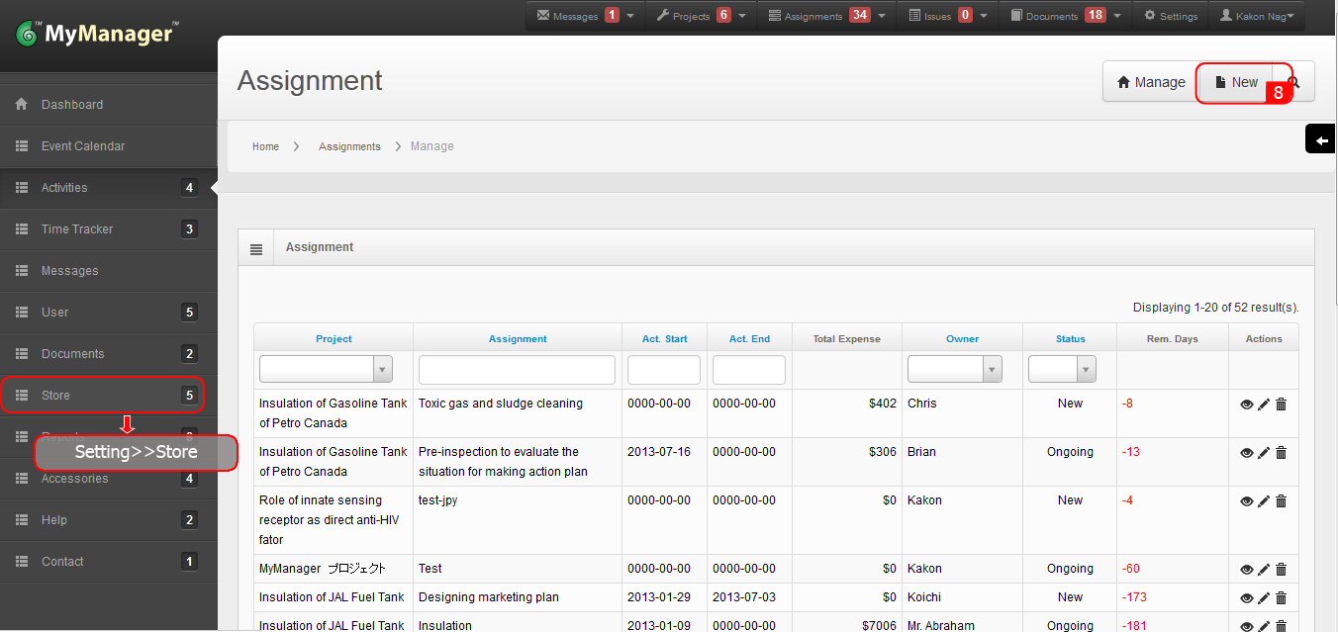Image resolution: width=1338 pixels, height=632 pixels.
Task: Click the MyManager logo
Action: click(x=97, y=35)
